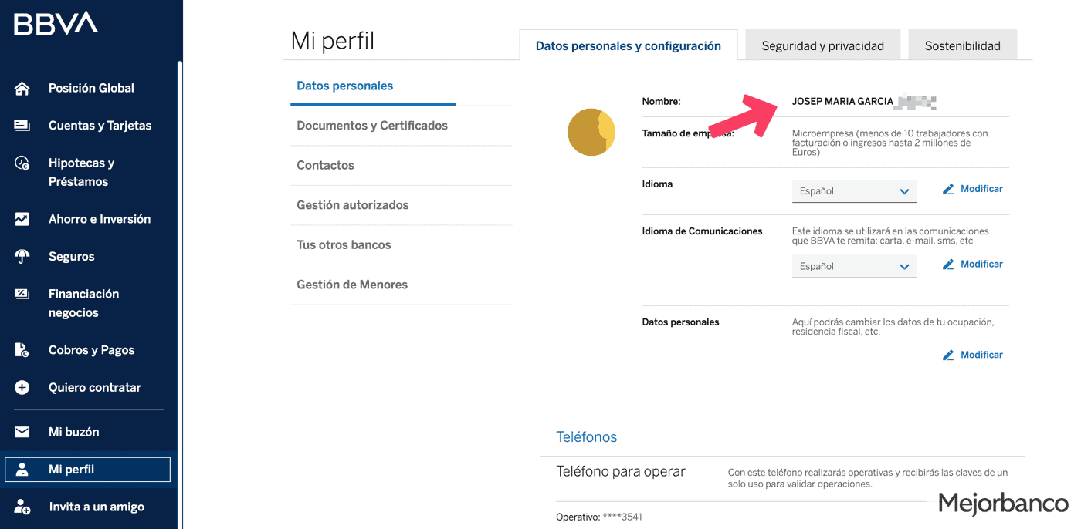Click Modificar for Datos personales

click(981, 355)
